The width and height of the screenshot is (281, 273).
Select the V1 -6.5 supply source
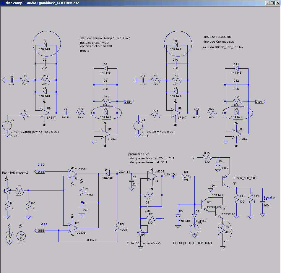9,236
